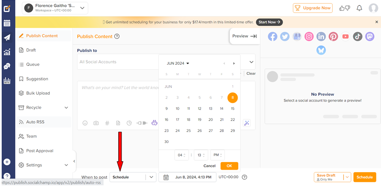This screenshot has width=381, height=187.
Task: Toggle the Preview panel
Action: 245,36
